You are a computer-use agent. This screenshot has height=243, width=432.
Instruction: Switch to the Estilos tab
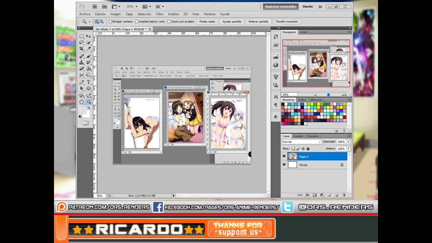[x=302, y=100]
